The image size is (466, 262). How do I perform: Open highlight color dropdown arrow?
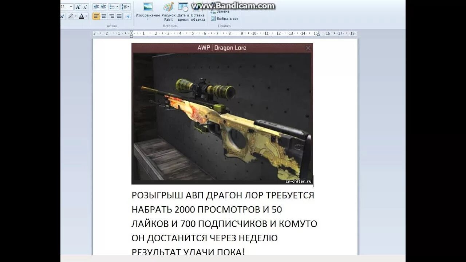[x=76, y=16]
